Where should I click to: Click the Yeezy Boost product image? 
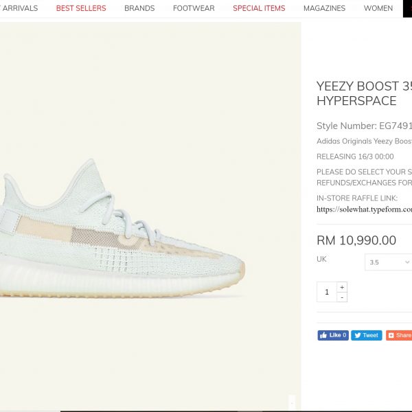122,228
